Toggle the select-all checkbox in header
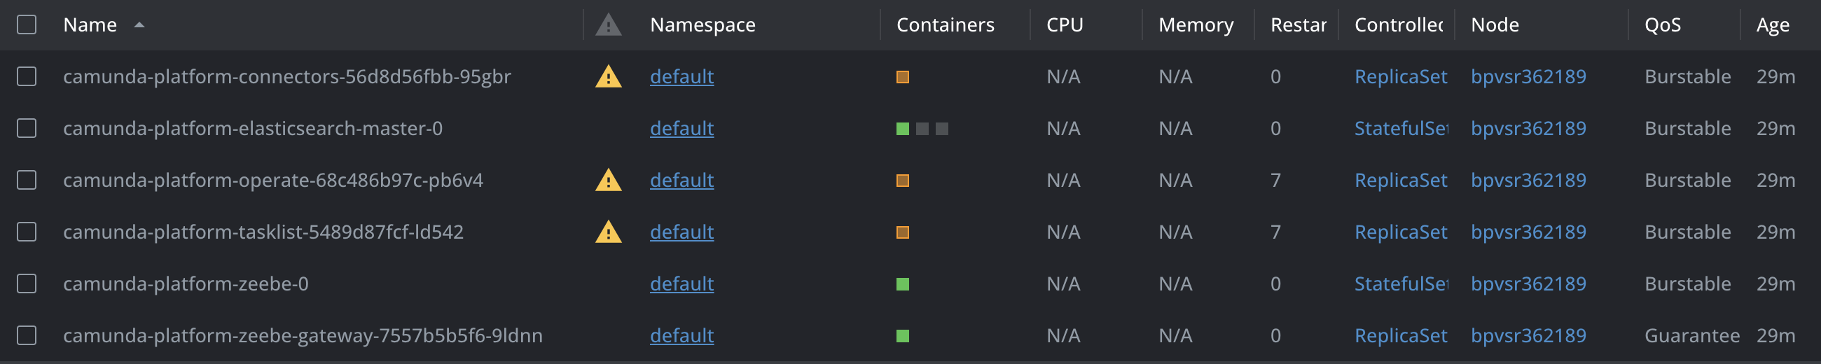Image resolution: width=1821 pixels, height=364 pixels. 27,24
